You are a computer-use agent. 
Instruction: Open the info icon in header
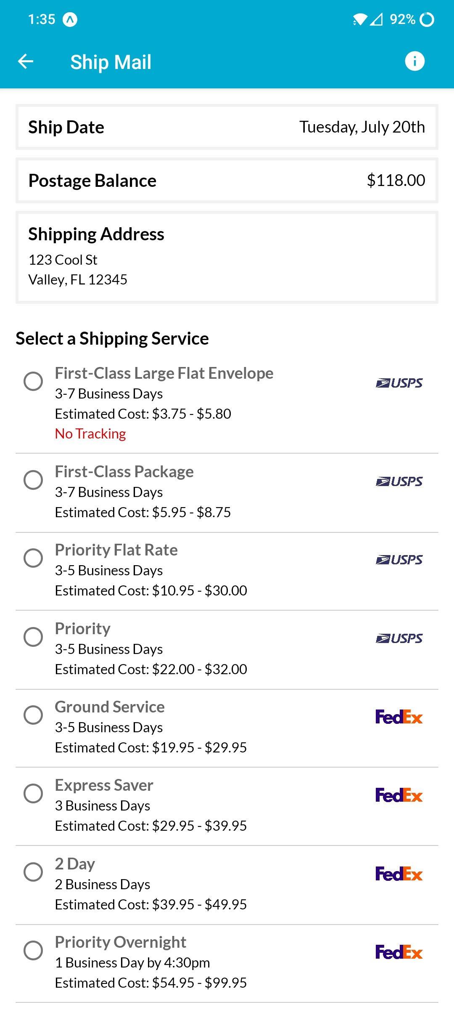coord(414,61)
